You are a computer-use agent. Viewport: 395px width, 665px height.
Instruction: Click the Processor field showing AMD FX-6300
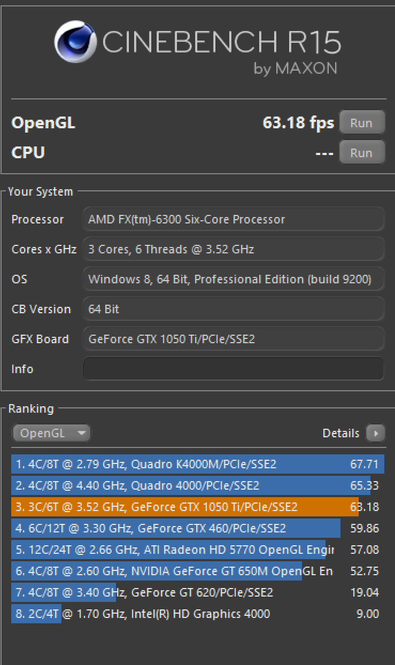234,219
